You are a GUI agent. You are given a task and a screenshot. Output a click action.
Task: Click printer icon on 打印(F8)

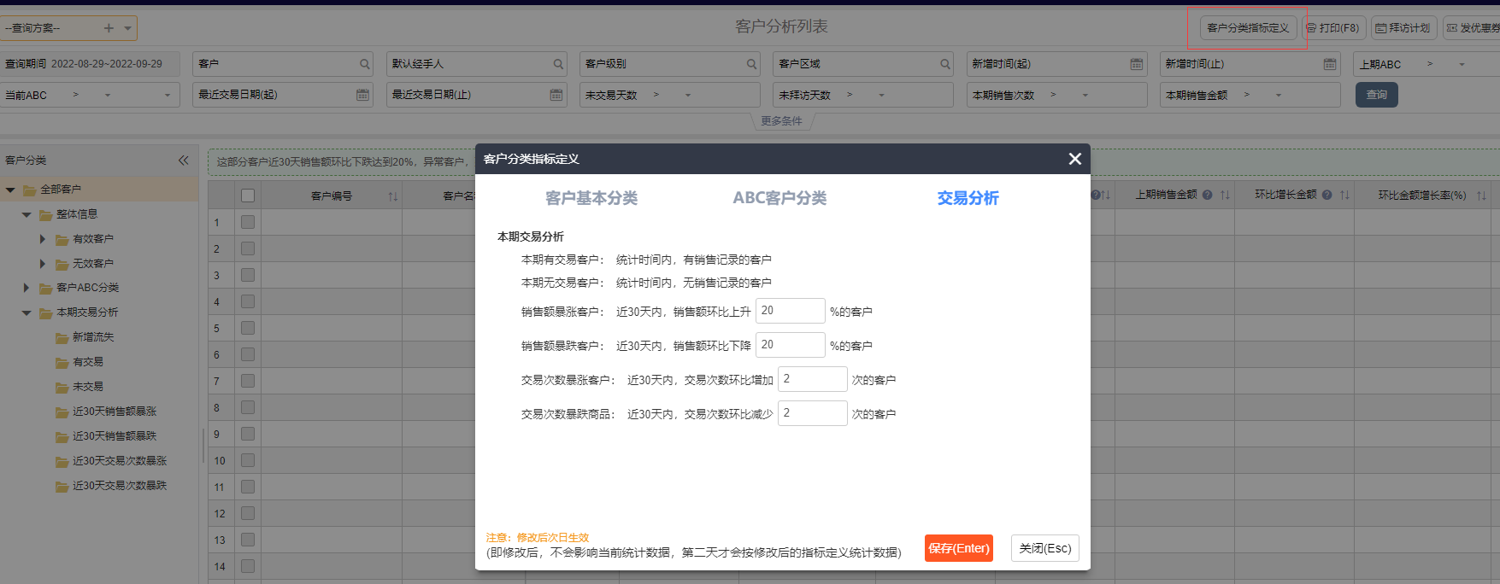[x=1311, y=28]
